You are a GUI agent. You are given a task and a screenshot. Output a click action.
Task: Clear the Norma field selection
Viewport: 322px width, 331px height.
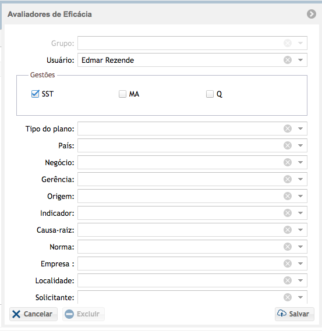[288, 247]
